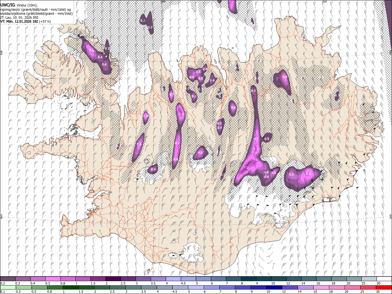Pick upper legend swatch between 0.2 and 0.3
This screenshot has height=294, width=392.
click(8, 279)
